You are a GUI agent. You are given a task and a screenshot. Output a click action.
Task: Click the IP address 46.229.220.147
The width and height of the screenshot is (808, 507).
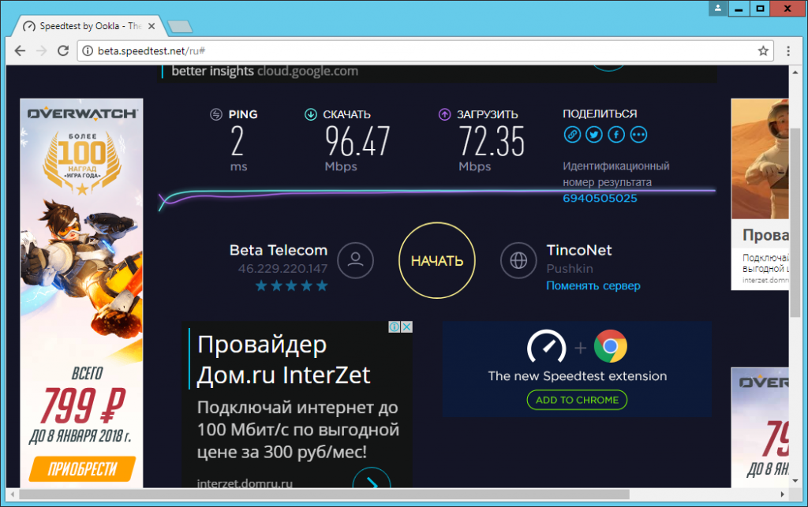(282, 269)
